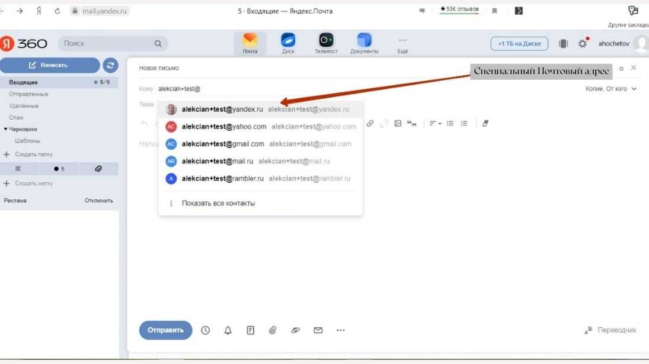Open the text alignment dropdown
The height and width of the screenshot is (364, 649).
pyautogui.click(x=436, y=123)
